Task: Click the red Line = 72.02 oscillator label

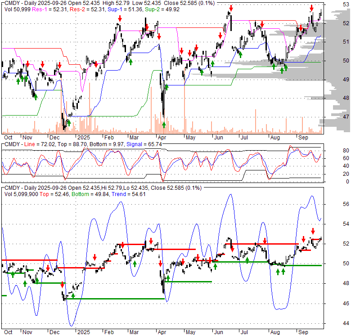Action: 40,144
